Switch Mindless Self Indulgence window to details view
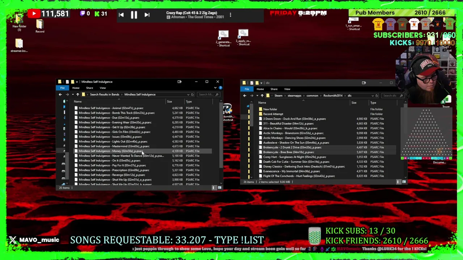 click(x=213, y=188)
